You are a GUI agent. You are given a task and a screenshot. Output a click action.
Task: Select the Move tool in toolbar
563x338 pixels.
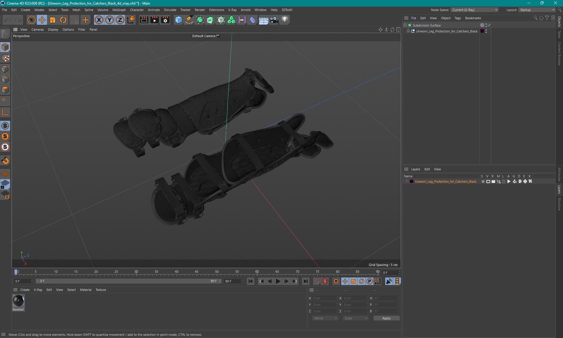click(x=42, y=20)
